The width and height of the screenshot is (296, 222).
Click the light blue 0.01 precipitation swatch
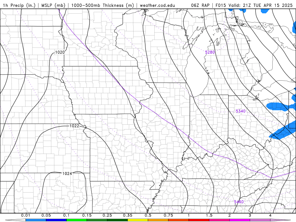click(x=36, y=220)
